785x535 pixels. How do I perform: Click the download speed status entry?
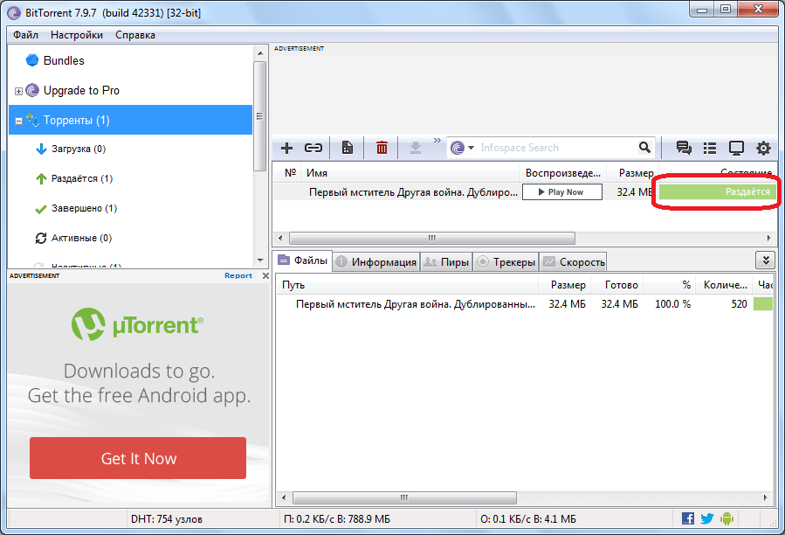pyautogui.click(x=337, y=519)
